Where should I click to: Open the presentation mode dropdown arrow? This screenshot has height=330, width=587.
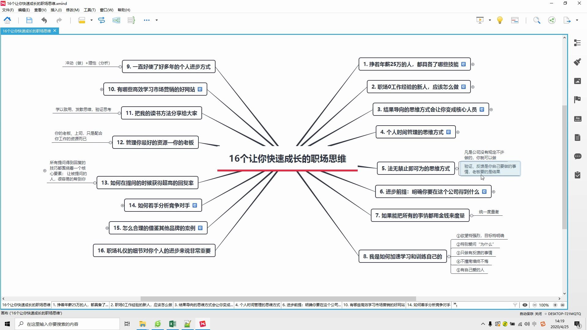click(x=490, y=20)
